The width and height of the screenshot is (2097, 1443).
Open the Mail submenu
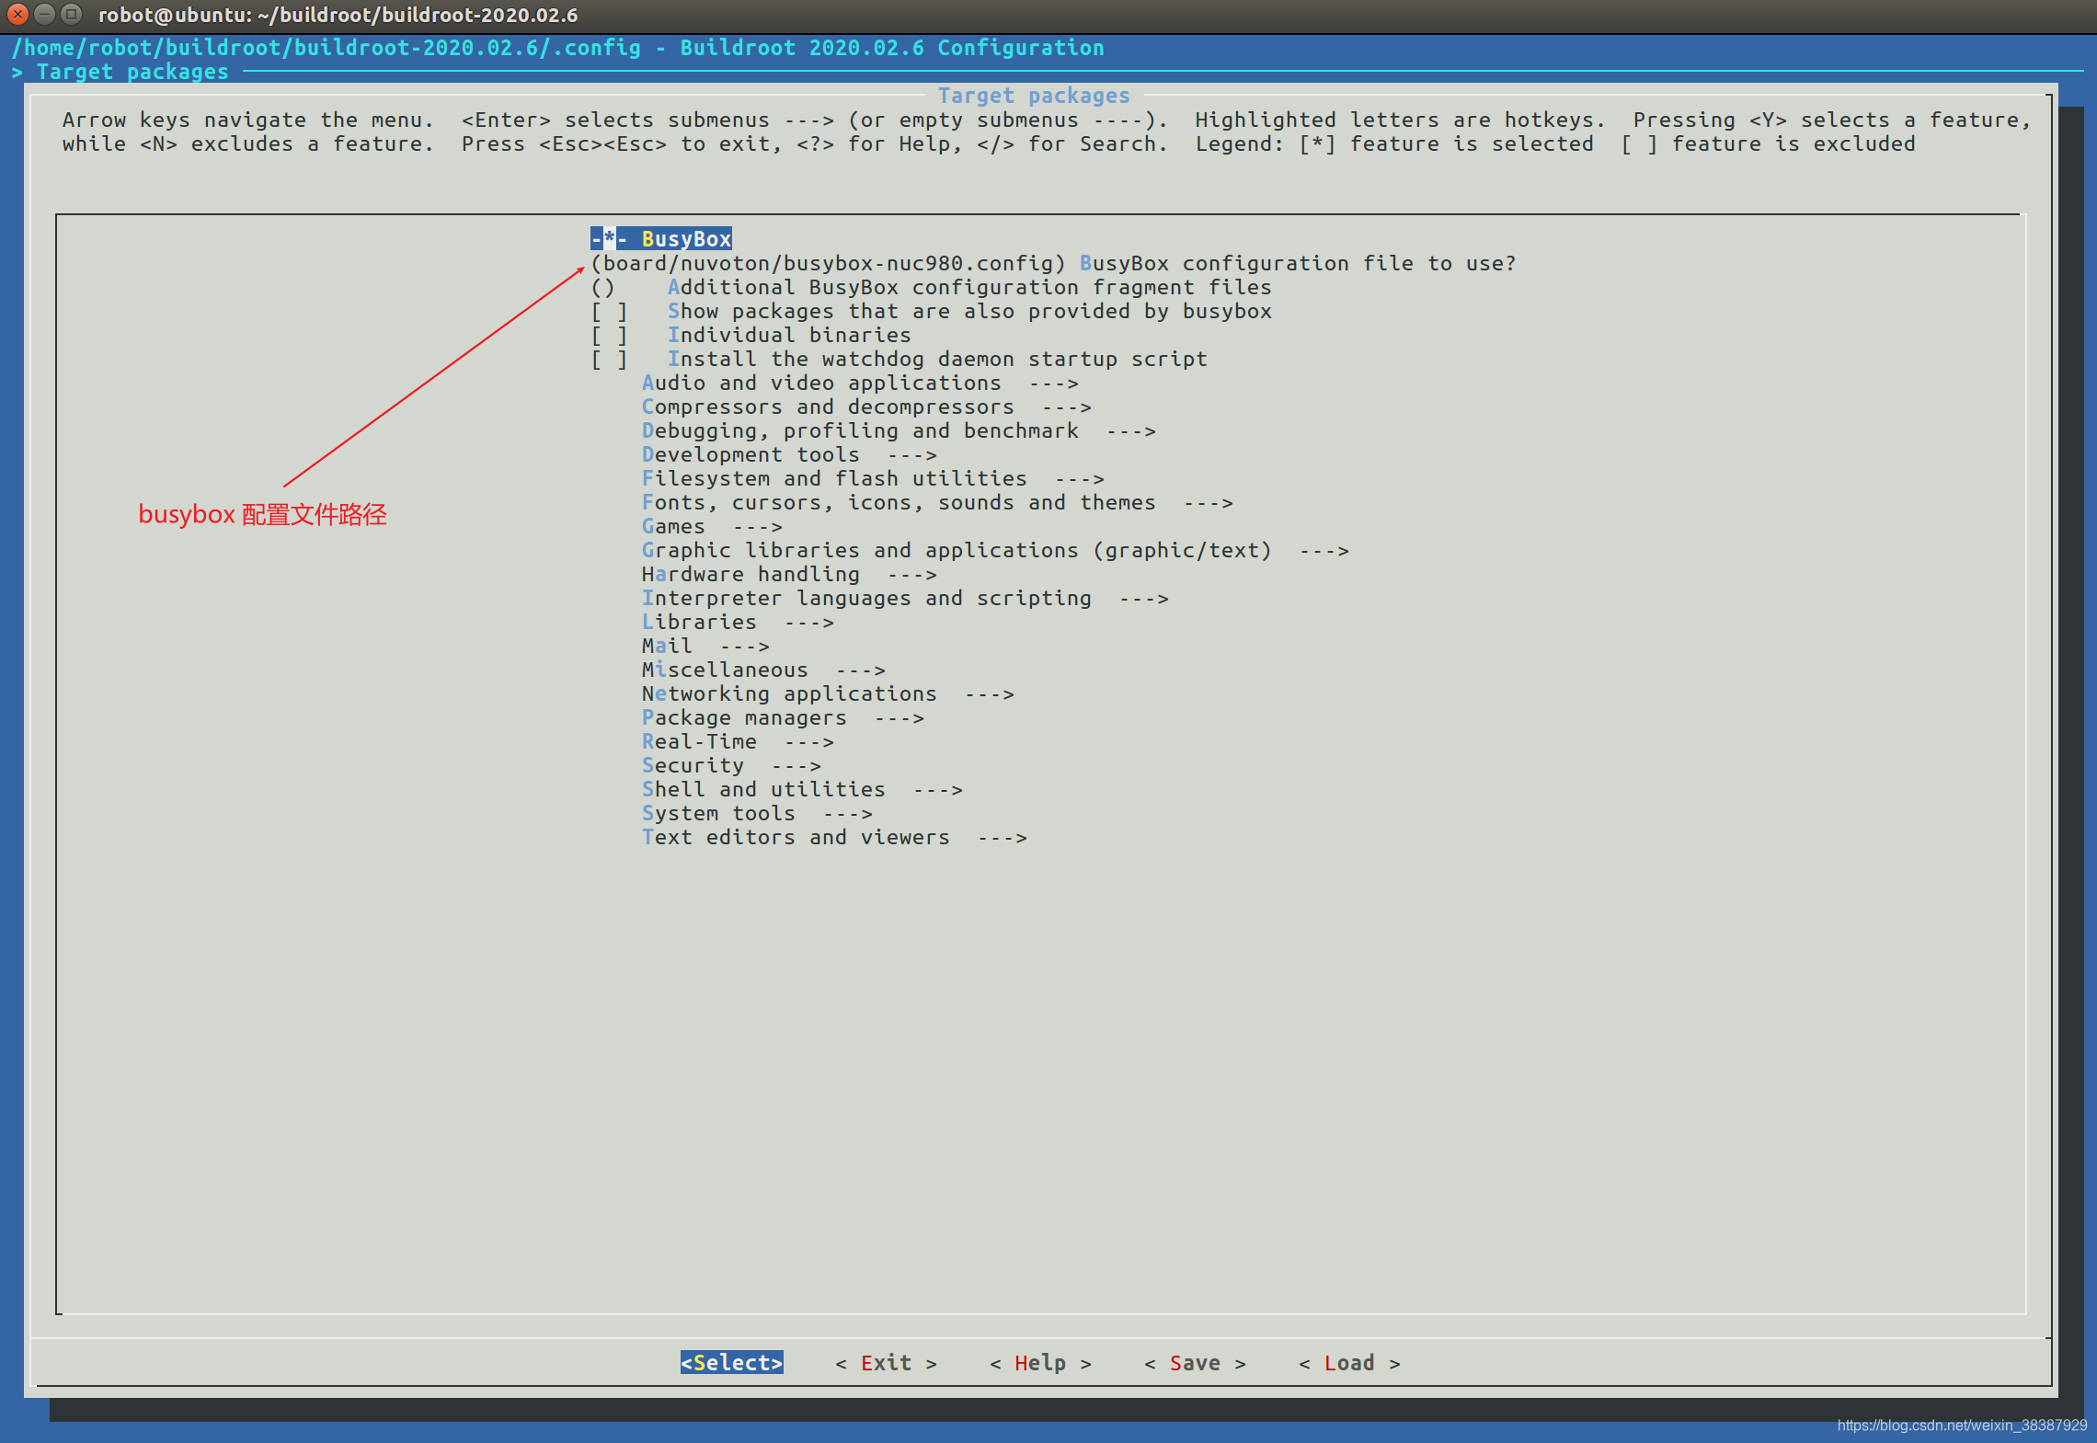[x=705, y=646]
